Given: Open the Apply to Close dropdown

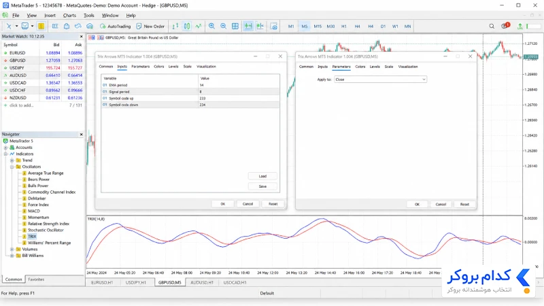Looking at the screenshot, I should (380, 80).
